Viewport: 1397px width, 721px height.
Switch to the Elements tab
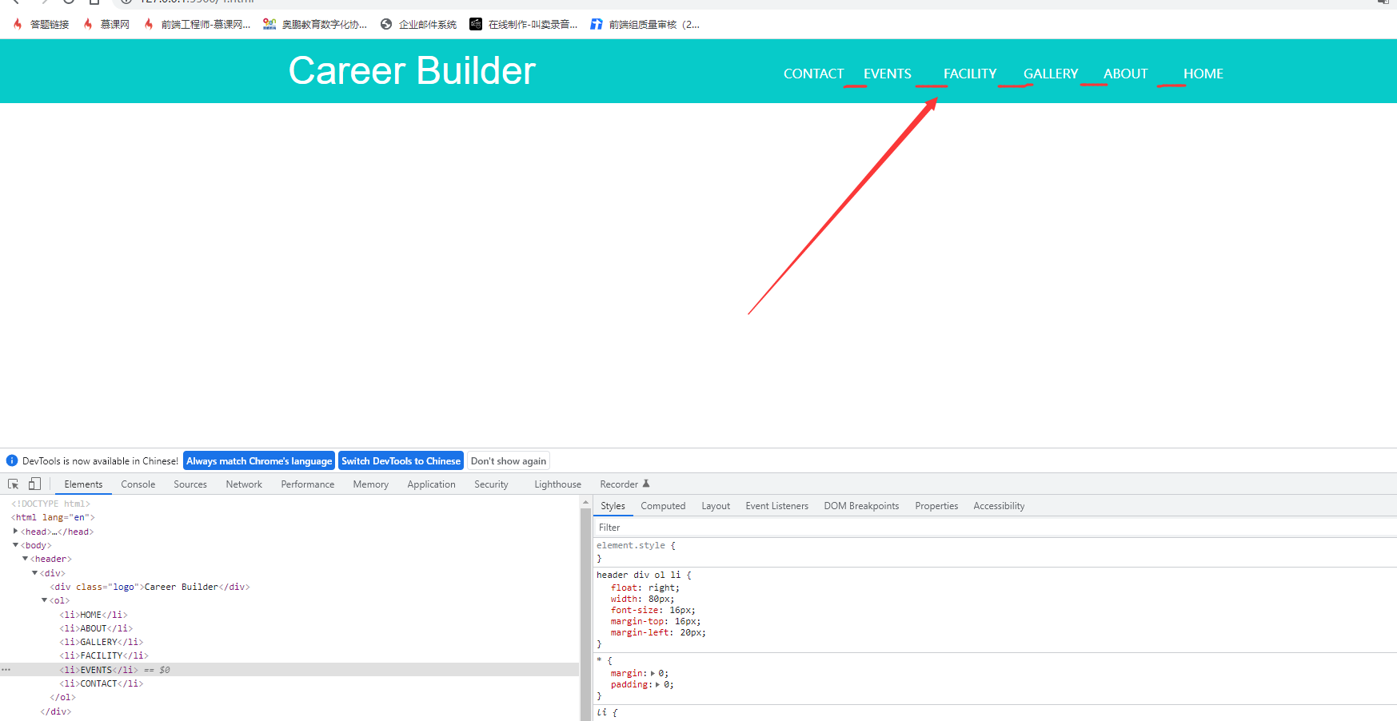tap(83, 484)
